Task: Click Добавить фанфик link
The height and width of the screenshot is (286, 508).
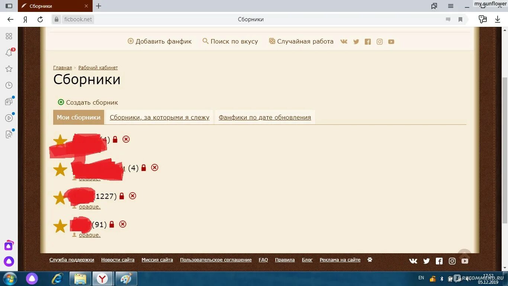Action: click(x=160, y=41)
